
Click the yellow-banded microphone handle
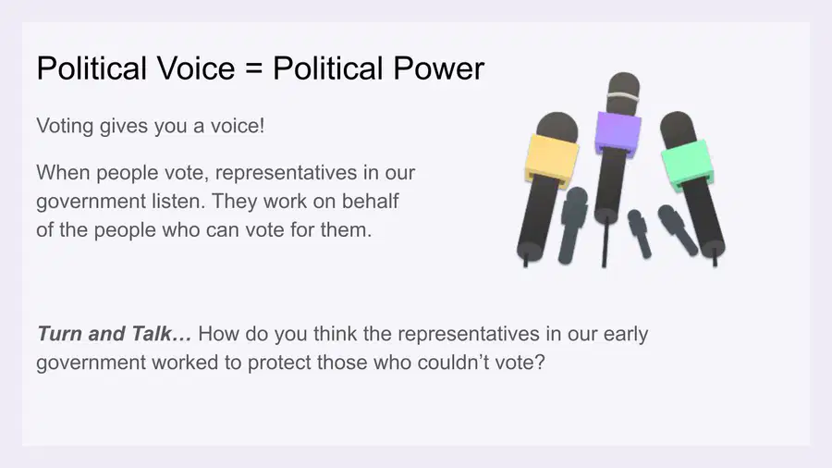pyautogui.click(x=536, y=218)
